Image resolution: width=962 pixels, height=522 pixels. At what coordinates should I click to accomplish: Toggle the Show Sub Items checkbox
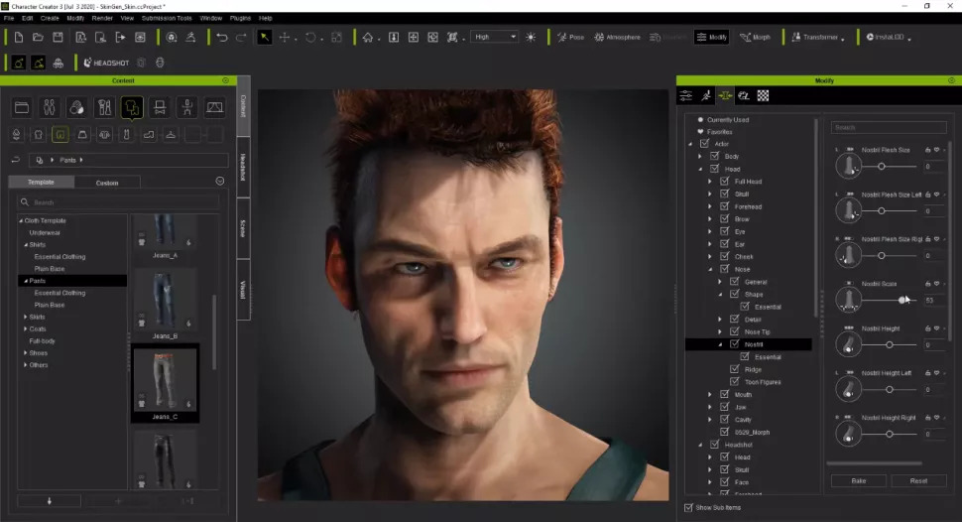click(x=689, y=507)
